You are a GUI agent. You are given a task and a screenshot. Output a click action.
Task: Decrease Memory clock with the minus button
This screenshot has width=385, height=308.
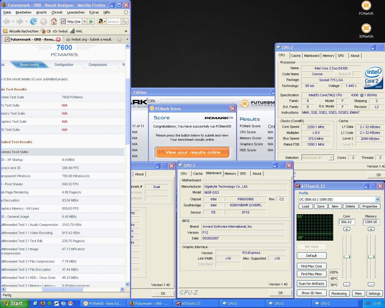tap(371, 284)
